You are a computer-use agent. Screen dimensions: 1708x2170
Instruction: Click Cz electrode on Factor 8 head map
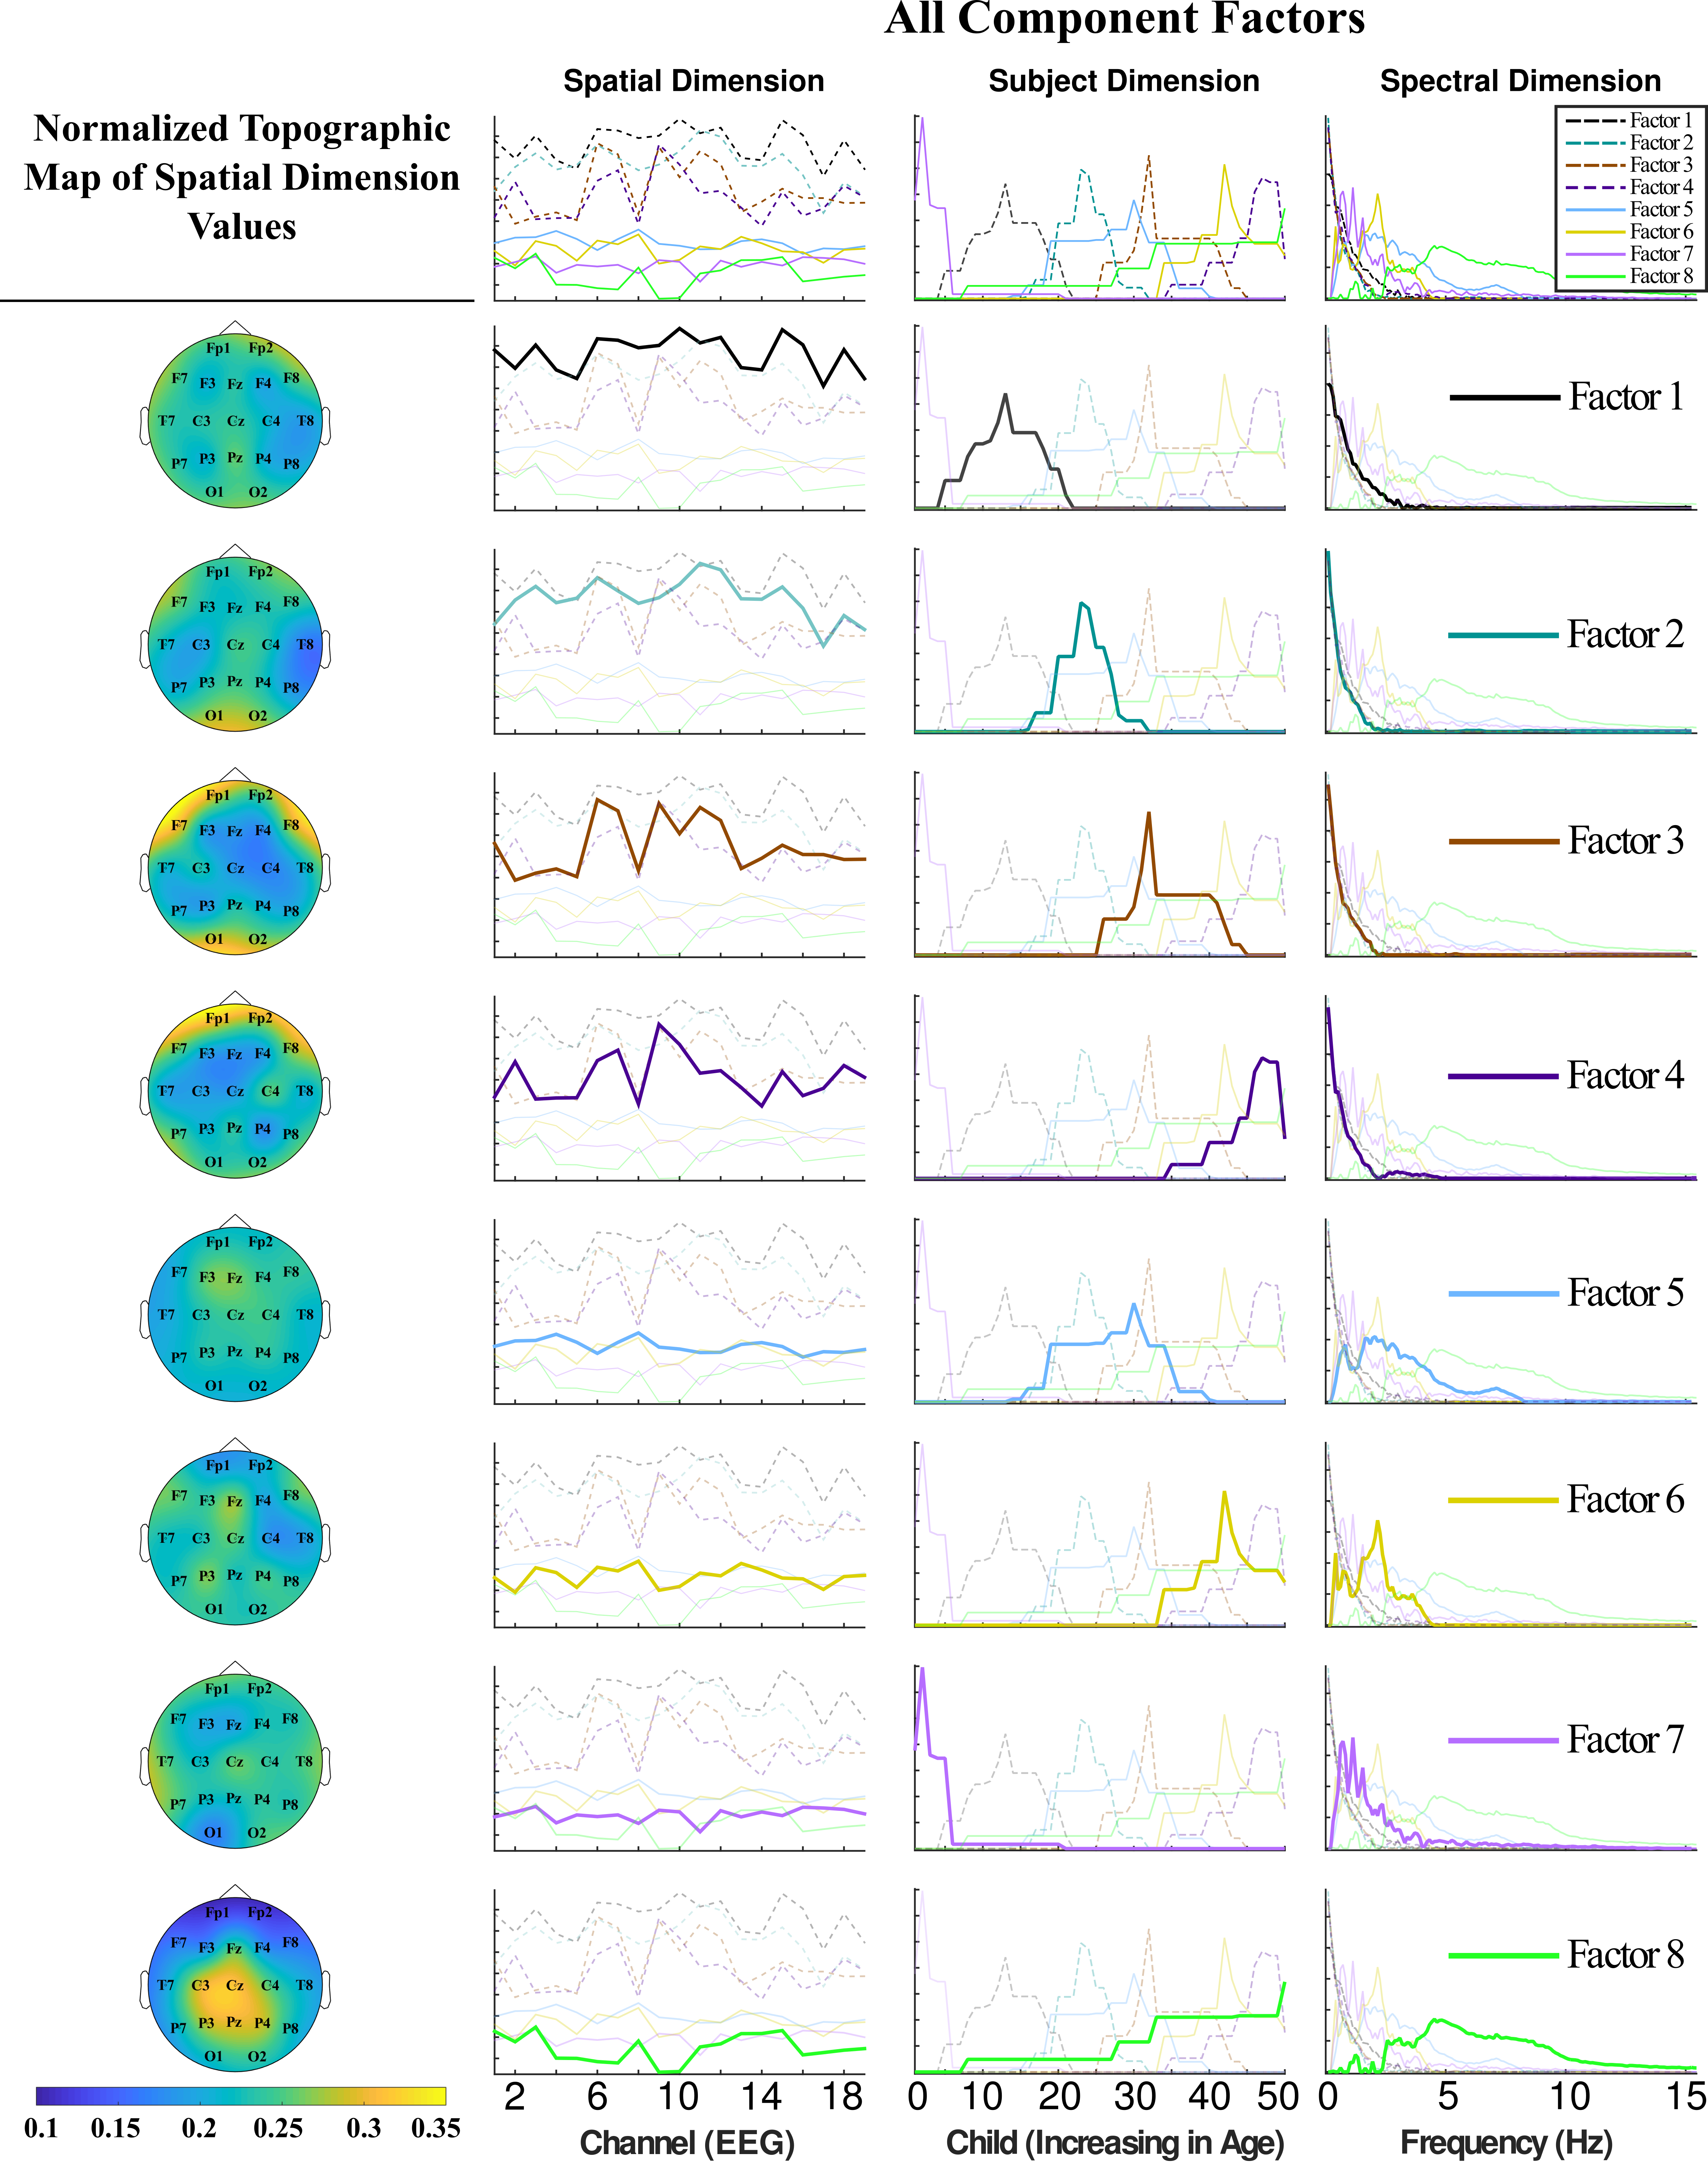tap(235, 1985)
